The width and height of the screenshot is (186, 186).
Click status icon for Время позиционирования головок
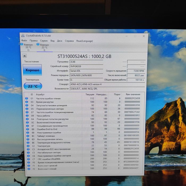pos(29,162)
